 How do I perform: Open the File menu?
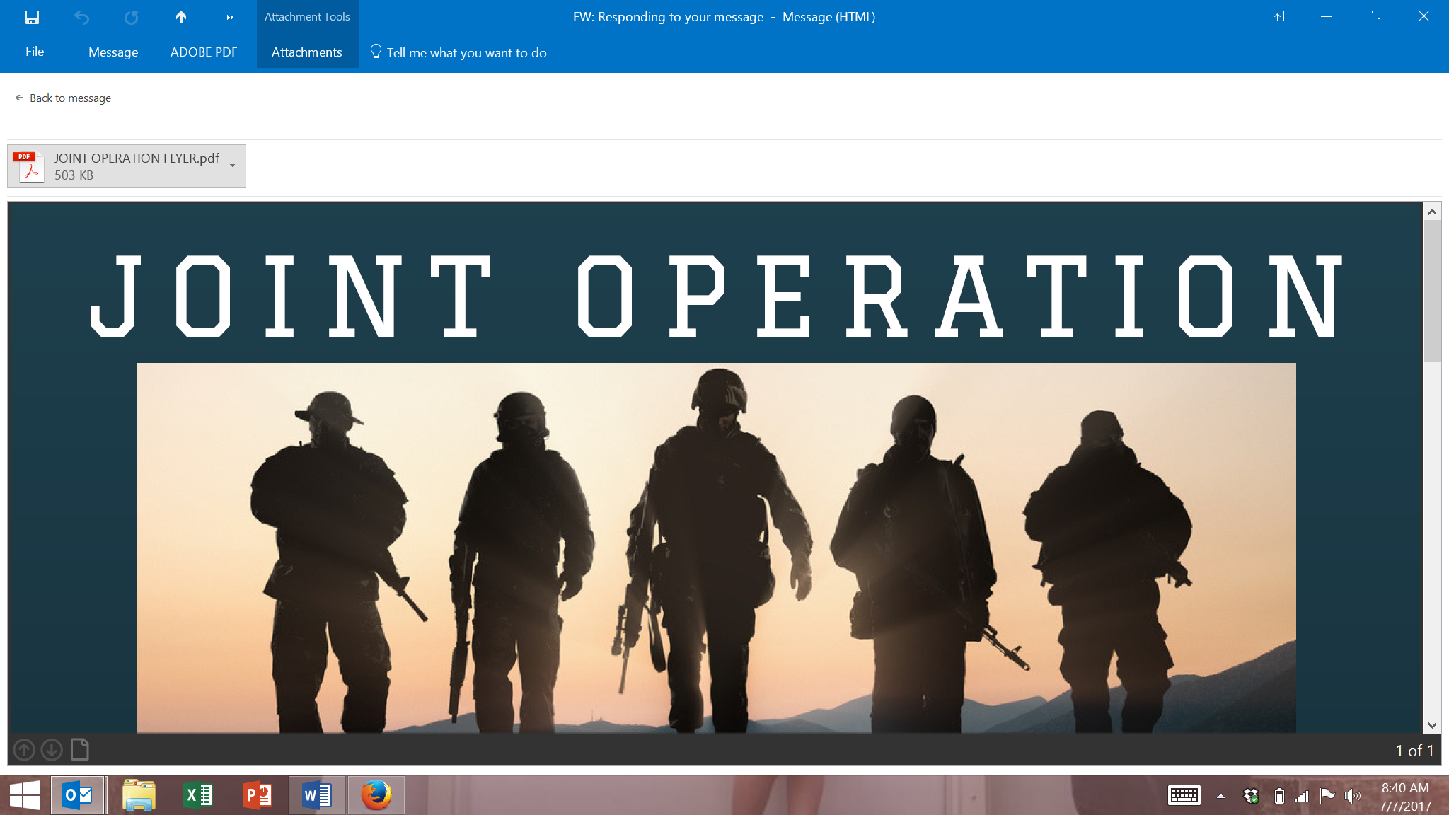(35, 52)
